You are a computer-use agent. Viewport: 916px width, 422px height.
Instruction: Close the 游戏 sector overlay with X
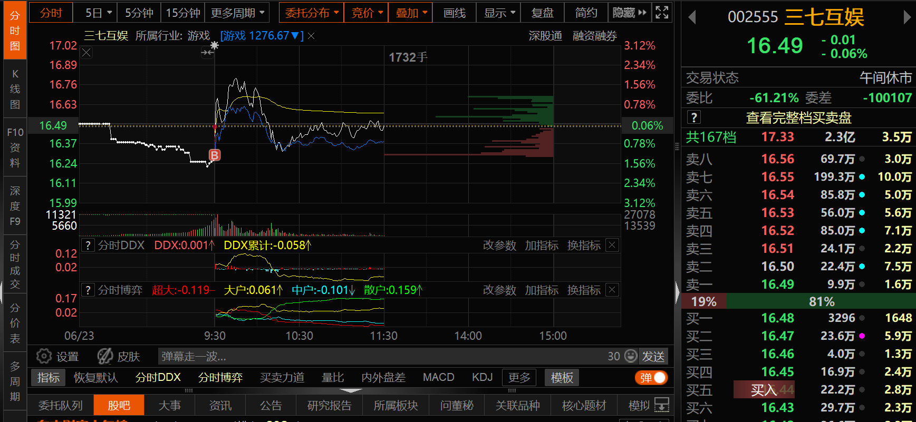coord(311,36)
